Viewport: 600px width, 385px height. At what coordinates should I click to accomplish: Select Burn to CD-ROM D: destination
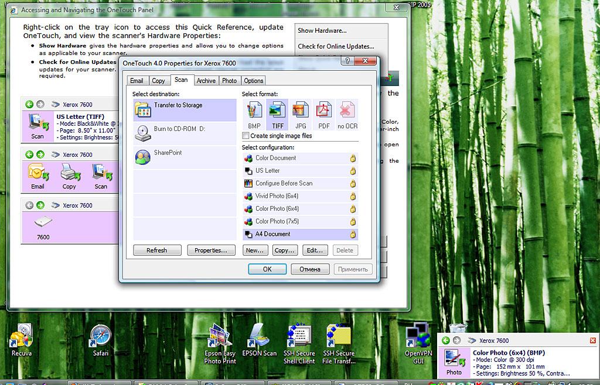pyautogui.click(x=185, y=133)
